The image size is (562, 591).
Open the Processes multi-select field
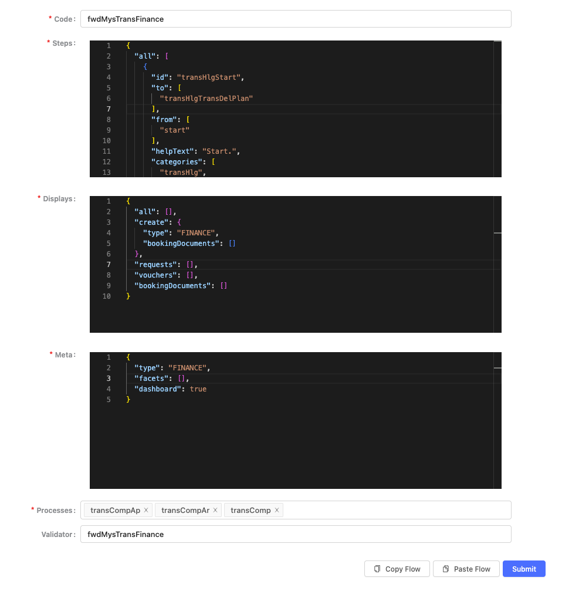(x=296, y=510)
